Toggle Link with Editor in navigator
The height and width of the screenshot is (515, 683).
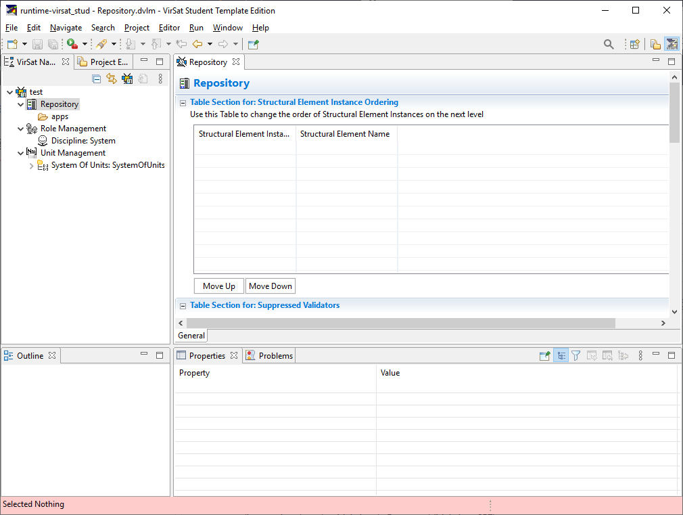point(112,79)
